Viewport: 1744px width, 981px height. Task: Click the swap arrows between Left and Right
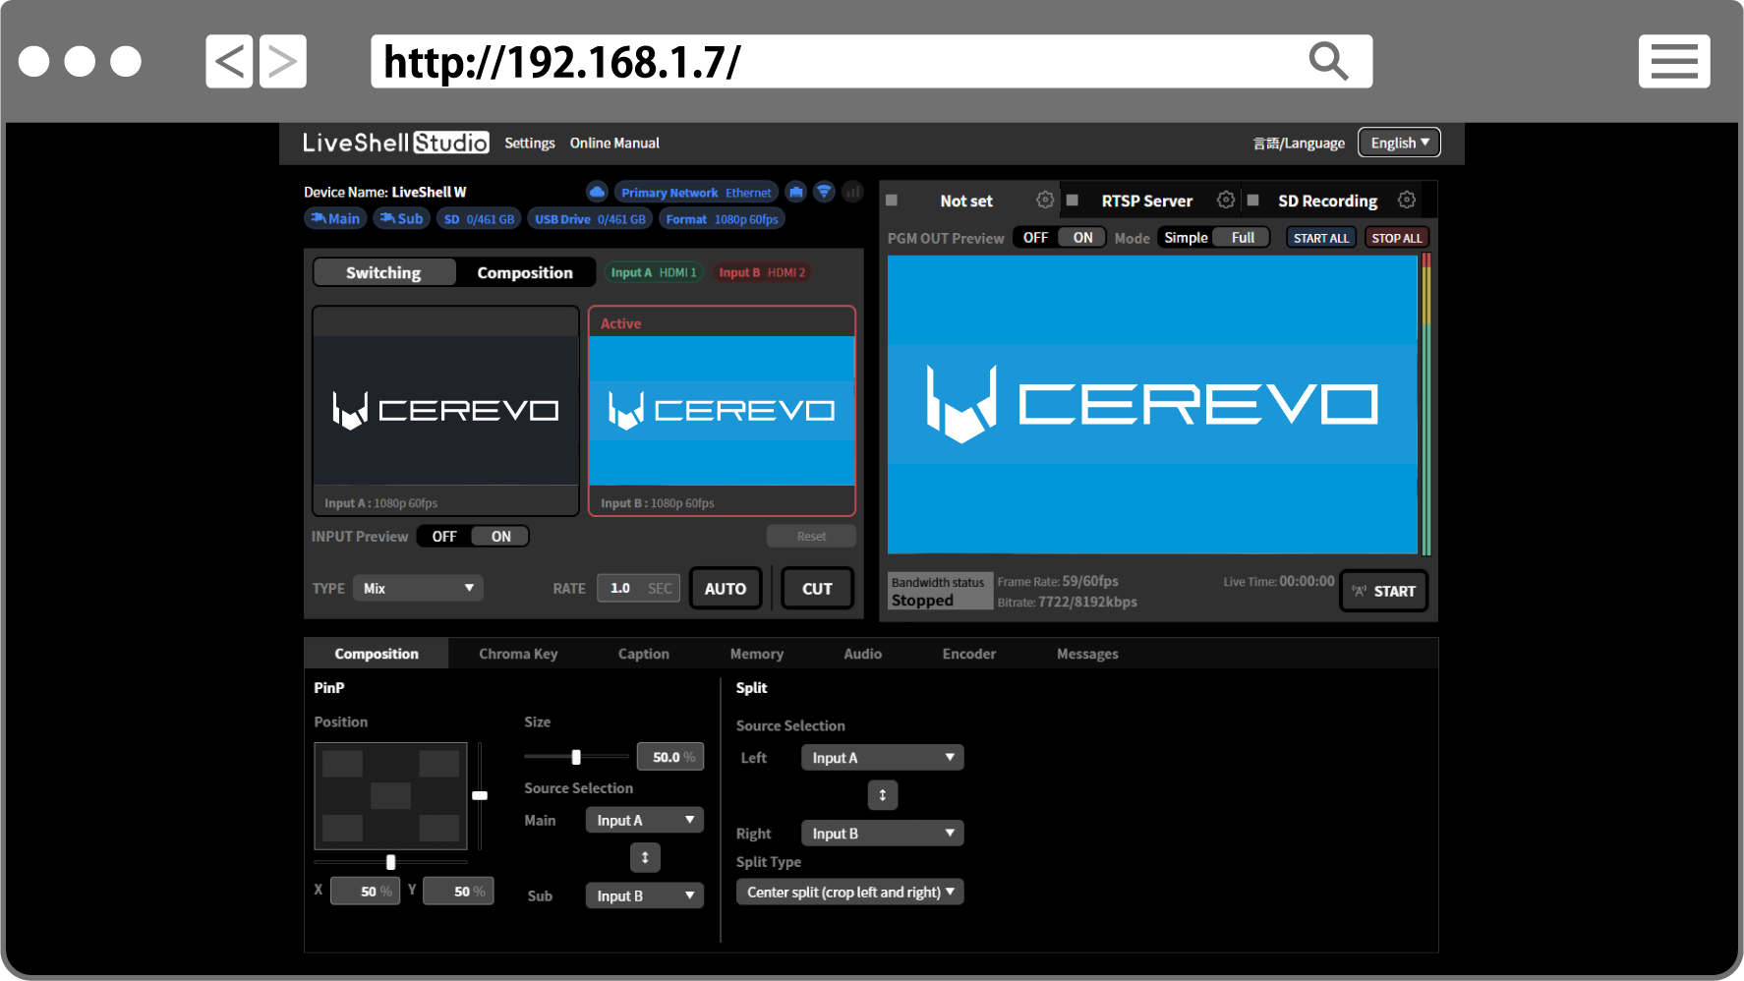pyautogui.click(x=882, y=794)
